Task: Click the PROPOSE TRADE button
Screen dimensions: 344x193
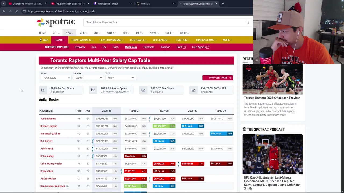Action: coord(218,78)
